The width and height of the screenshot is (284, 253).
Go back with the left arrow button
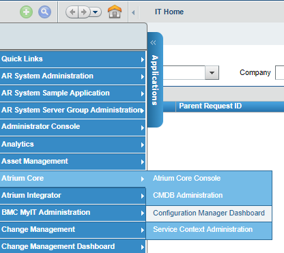point(72,12)
